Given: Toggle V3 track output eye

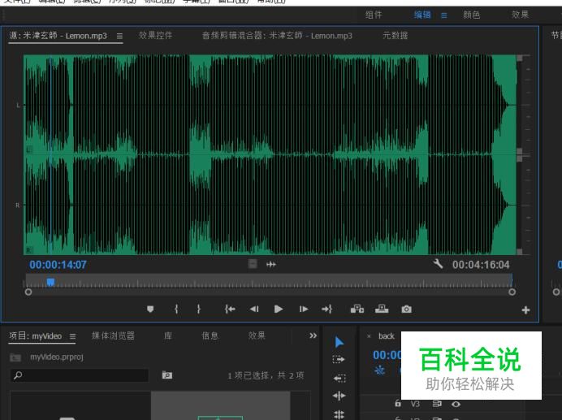Looking at the screenshot, I should [x=456, y=404].
